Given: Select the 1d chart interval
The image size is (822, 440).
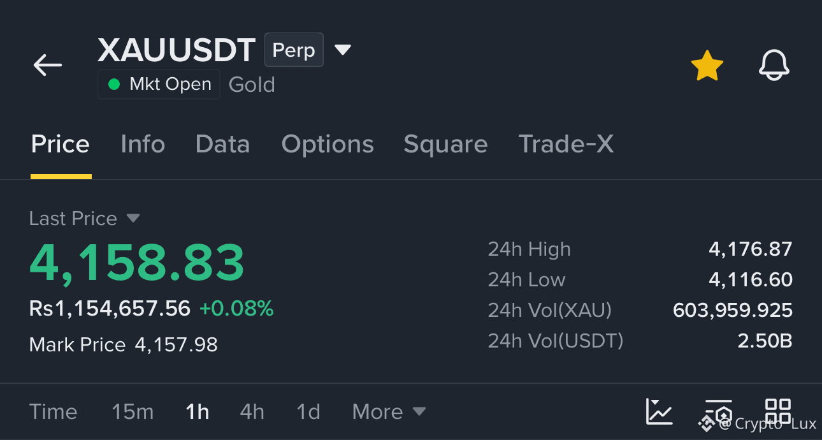Looking at the screenshot, I should (x=308, y=412).
